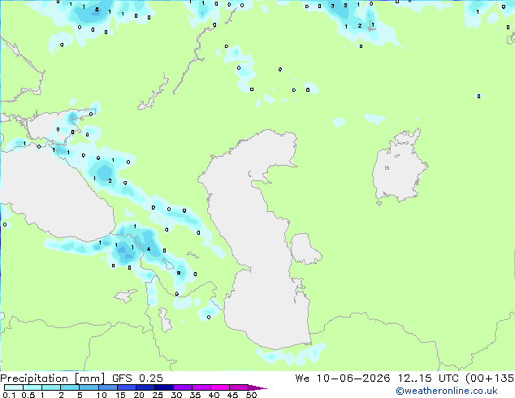The height and width of the screenshot is (398, 515).
Task: Click the 0.1–0.5 mm legend color box
Action: point(14,387)
